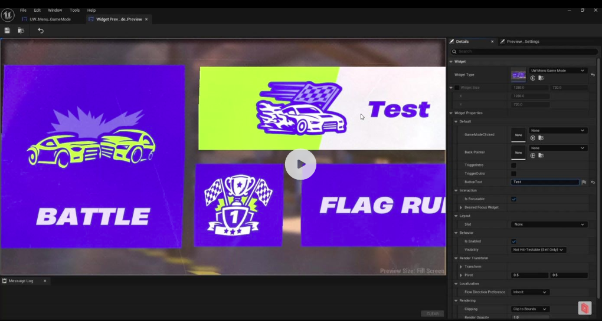Click the undo arrow in the toolbar
Viewport: 602px width, 321px height.
coord(41,31)
